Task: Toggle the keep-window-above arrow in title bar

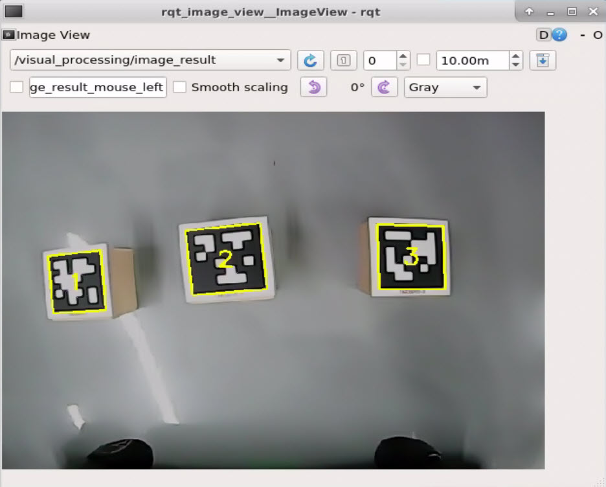Action: [529, 11]
